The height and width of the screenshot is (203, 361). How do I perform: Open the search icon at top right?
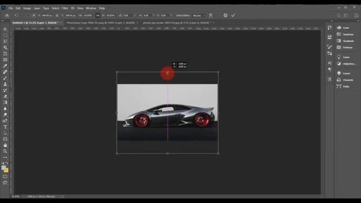(x=338, y=16)
